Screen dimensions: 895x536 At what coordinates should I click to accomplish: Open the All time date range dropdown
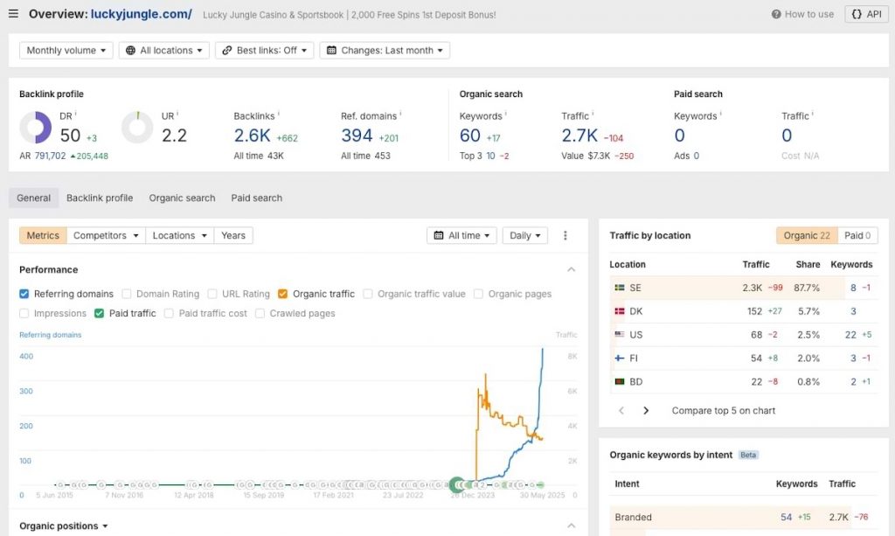[x=461, y=235]
